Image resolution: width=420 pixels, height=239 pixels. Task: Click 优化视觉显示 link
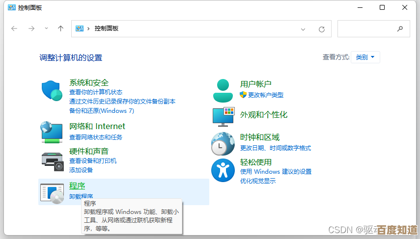click(258, 181)
